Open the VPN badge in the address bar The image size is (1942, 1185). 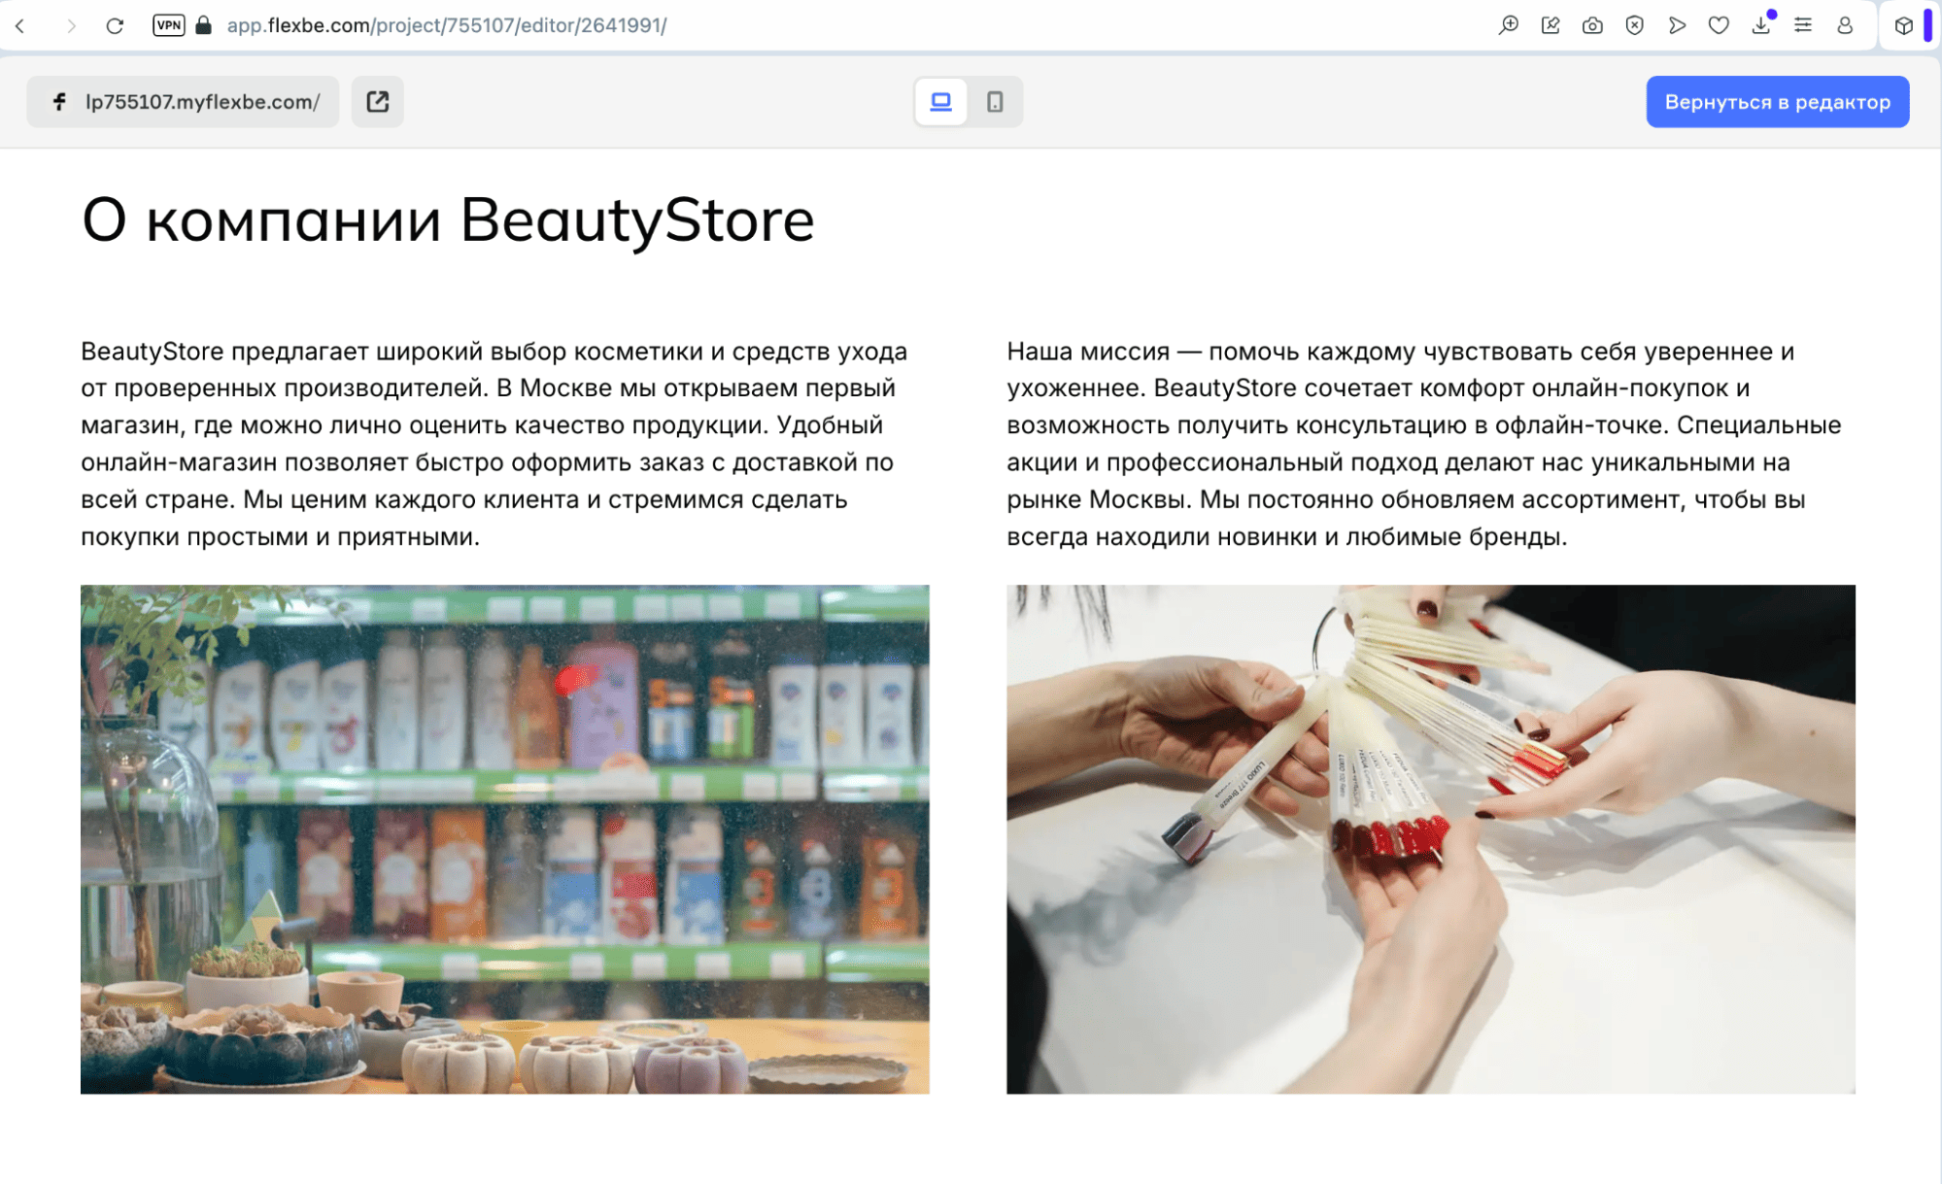click(x=169, y=25)
